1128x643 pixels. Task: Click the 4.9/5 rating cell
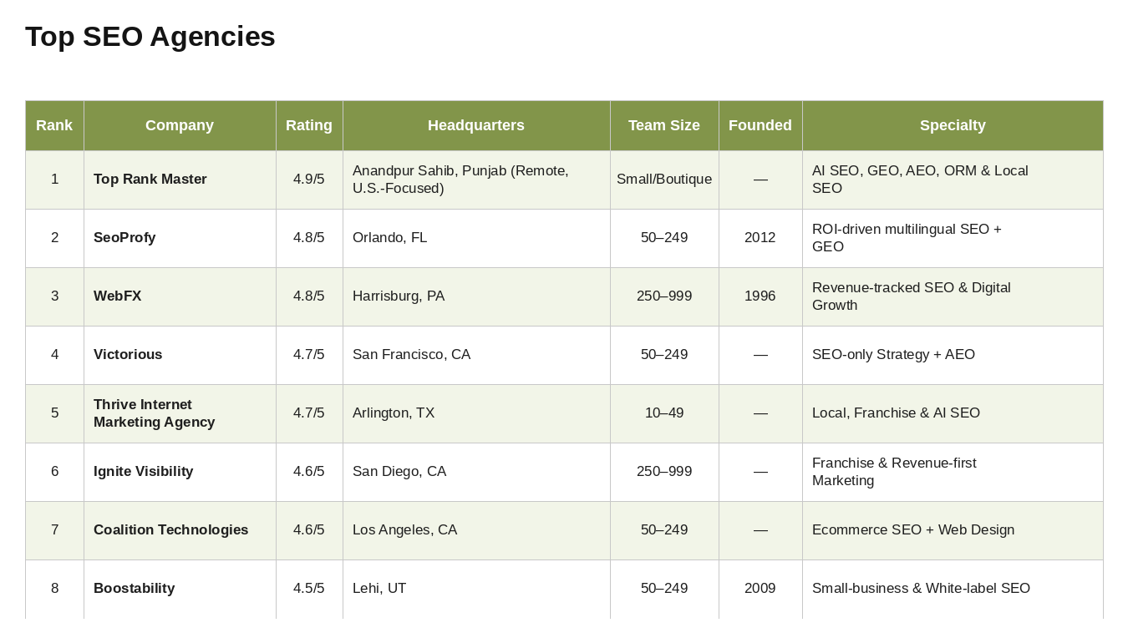309,180
